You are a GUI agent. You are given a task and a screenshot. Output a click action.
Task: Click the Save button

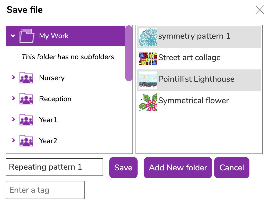123,168
